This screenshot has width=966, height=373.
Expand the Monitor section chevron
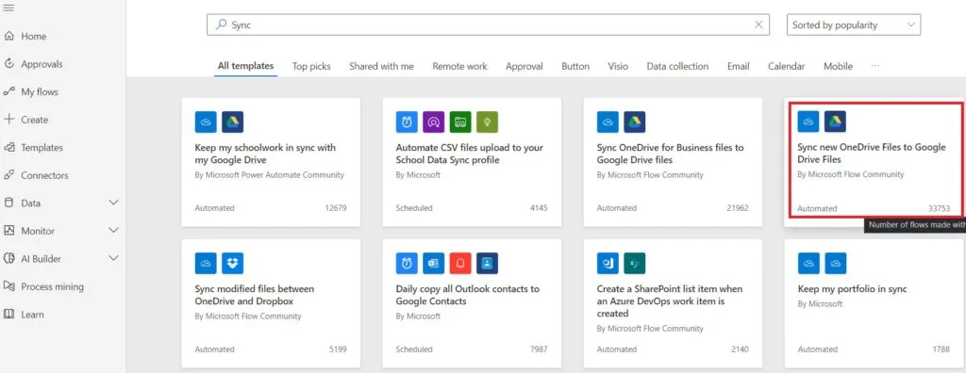click(x=113, y=230)
